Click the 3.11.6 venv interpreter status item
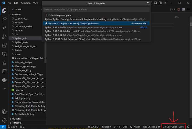This screenshot has height=129, width=192. (174, 127)
